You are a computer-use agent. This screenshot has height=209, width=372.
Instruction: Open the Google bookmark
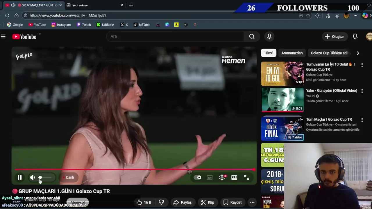point(15,25)
